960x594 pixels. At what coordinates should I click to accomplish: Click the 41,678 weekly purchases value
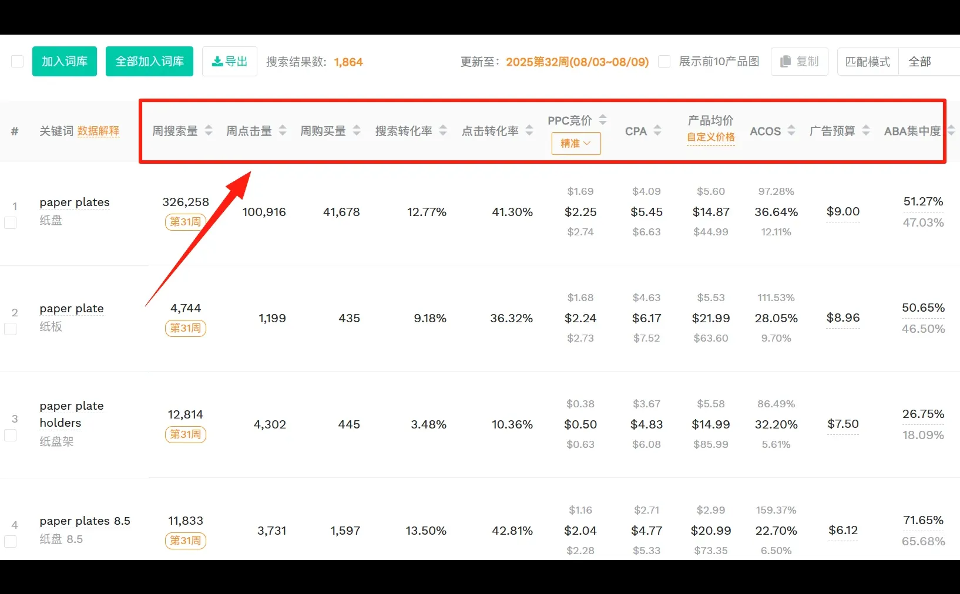pos(341,212)
